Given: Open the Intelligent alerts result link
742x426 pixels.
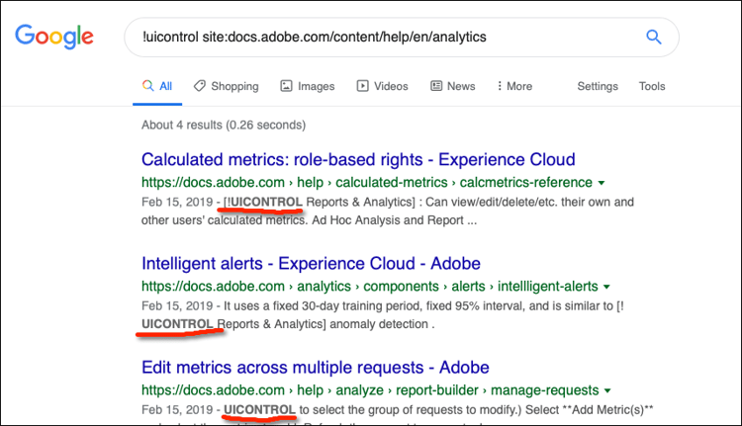Looking at the screenshot, I should (x=311, y=264).
